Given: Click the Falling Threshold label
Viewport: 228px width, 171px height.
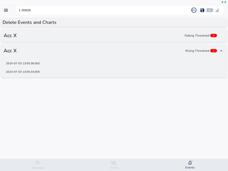Looking at the screenshot, I should click(x=197, y=36).
